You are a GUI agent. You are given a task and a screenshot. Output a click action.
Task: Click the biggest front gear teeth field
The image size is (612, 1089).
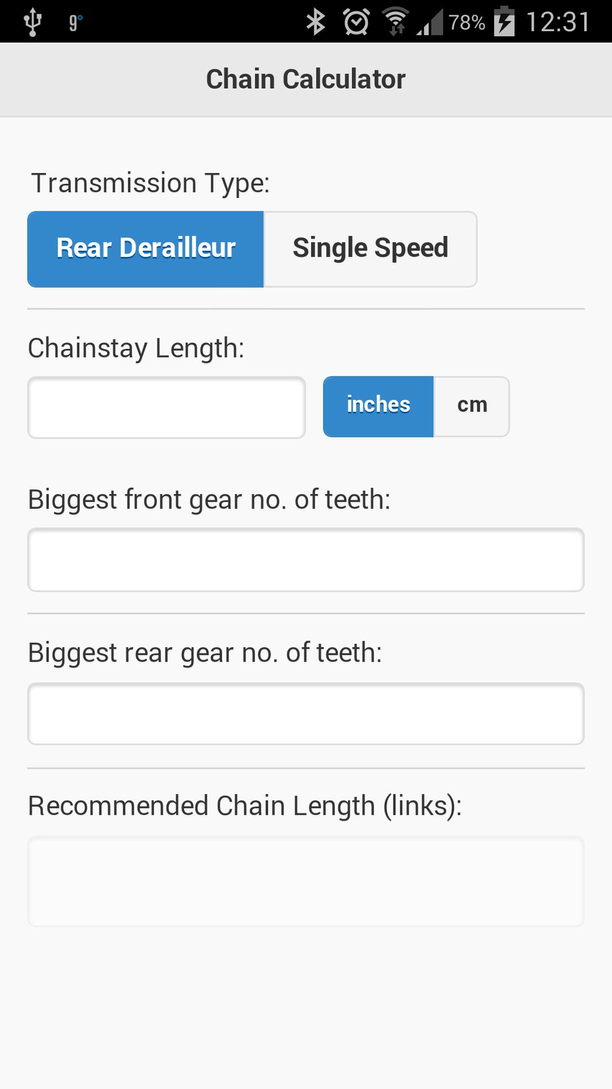(x=306, y=560)
